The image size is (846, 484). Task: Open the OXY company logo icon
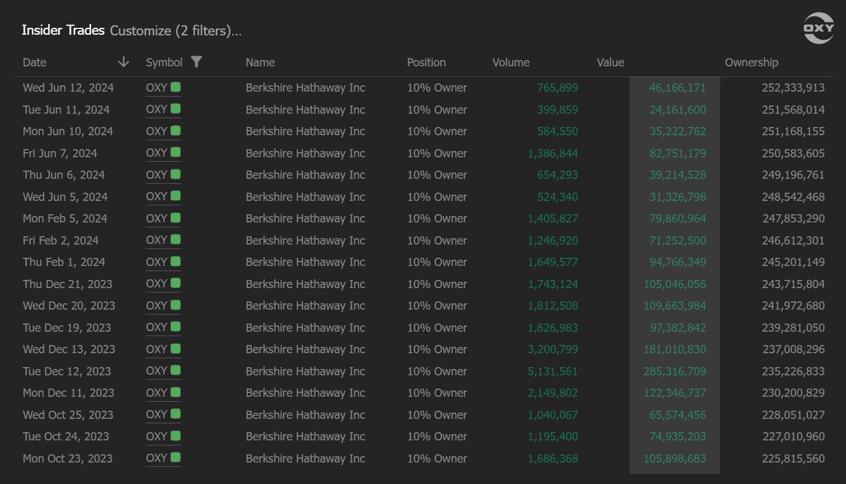pyautogui.click(x=818, y=28)
